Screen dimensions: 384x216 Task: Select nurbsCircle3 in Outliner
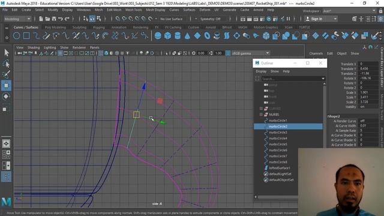pyautogui.click(x=278, y=132)
